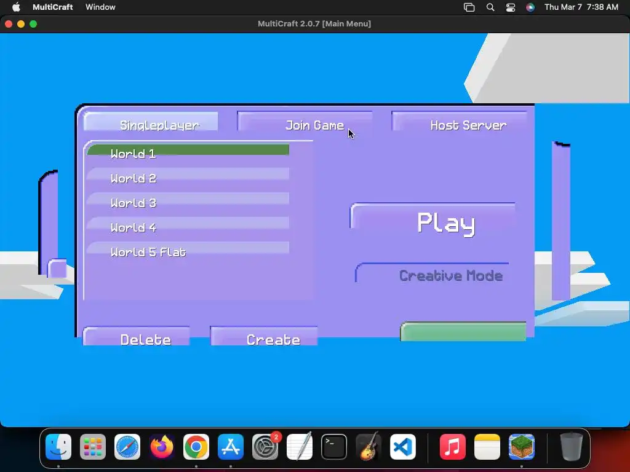Open Notes from the Dock
Screen dimensions: 630x472
click(x=487, y=447)
